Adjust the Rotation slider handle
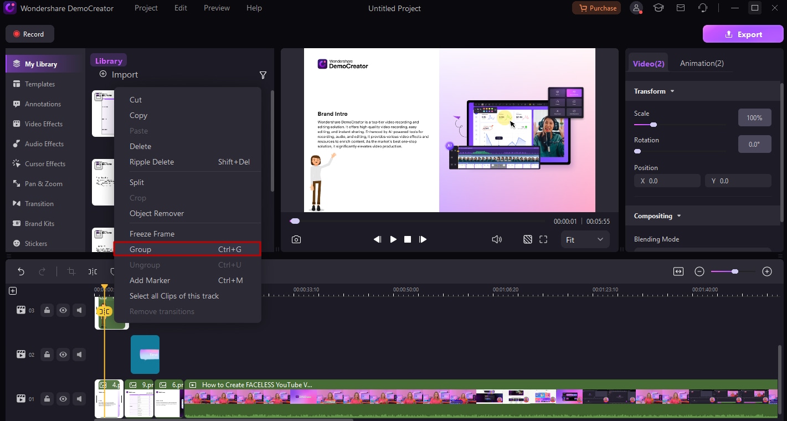This screenshot has width=787, height=421. pos(637,151)
